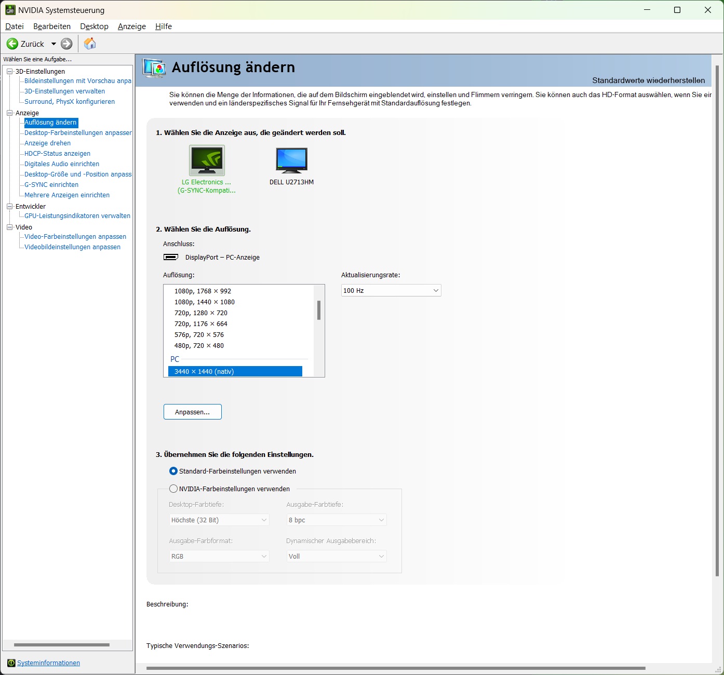The image size is (724, 675).
Task: Open 3D-Einstellungen verwalten
Action: 64,91
